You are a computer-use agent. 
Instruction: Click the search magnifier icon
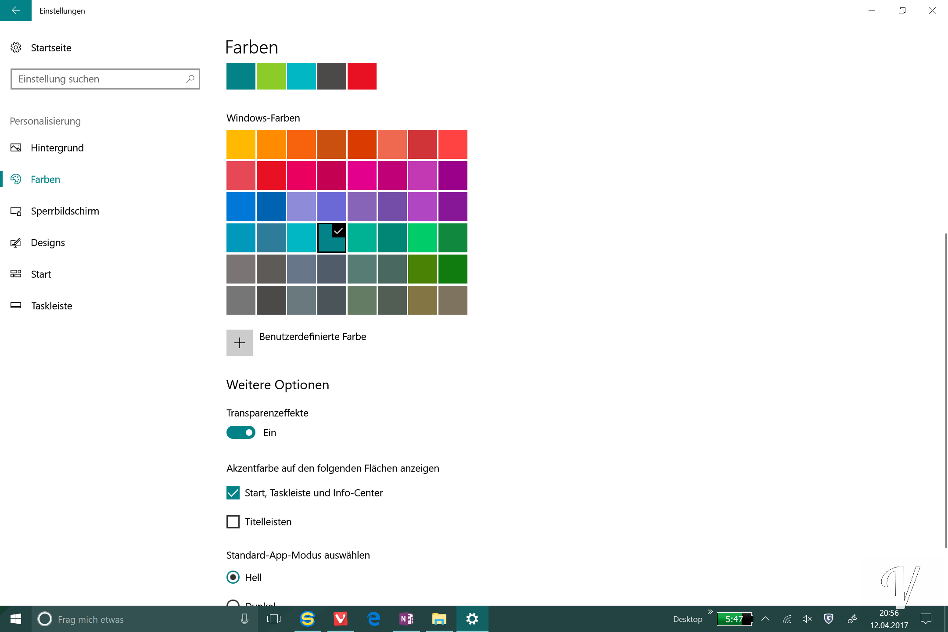pos(190,79)
